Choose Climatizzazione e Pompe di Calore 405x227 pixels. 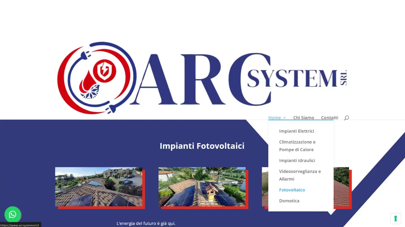pos(297,146)
